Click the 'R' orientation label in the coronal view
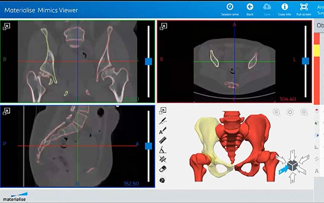 [5, 60]
